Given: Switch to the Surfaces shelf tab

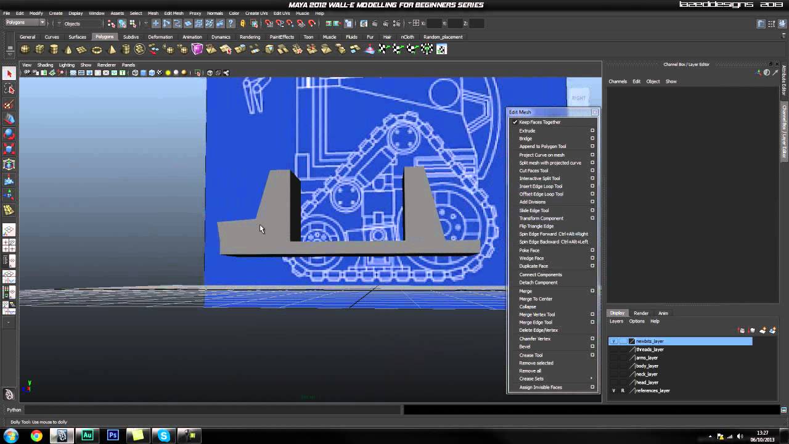Looking at the screenshot, I should [77, 37].
